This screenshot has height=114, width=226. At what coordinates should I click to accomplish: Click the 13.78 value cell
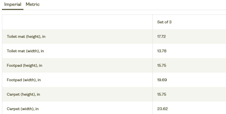click(x=162, y=51)
